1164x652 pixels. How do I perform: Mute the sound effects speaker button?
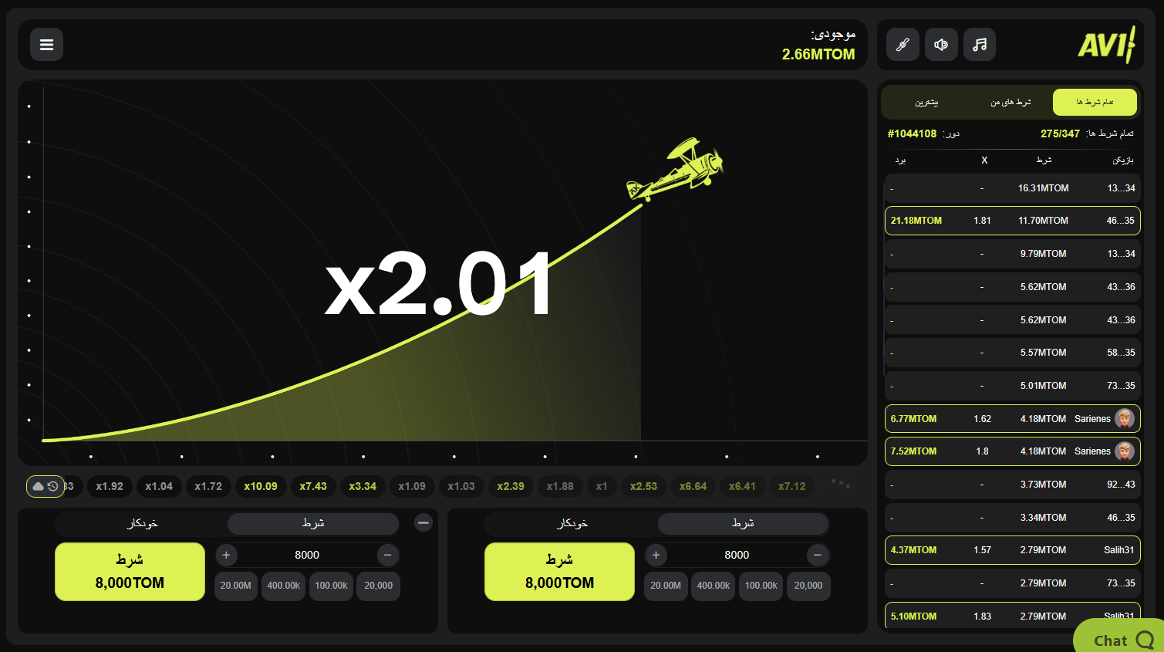(x=941, y=45)
